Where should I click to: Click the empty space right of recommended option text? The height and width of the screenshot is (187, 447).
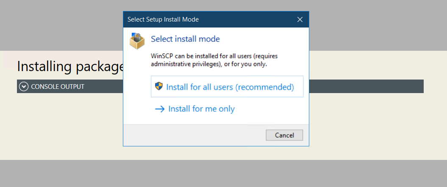pyautogui.click(x=298, y=87)
